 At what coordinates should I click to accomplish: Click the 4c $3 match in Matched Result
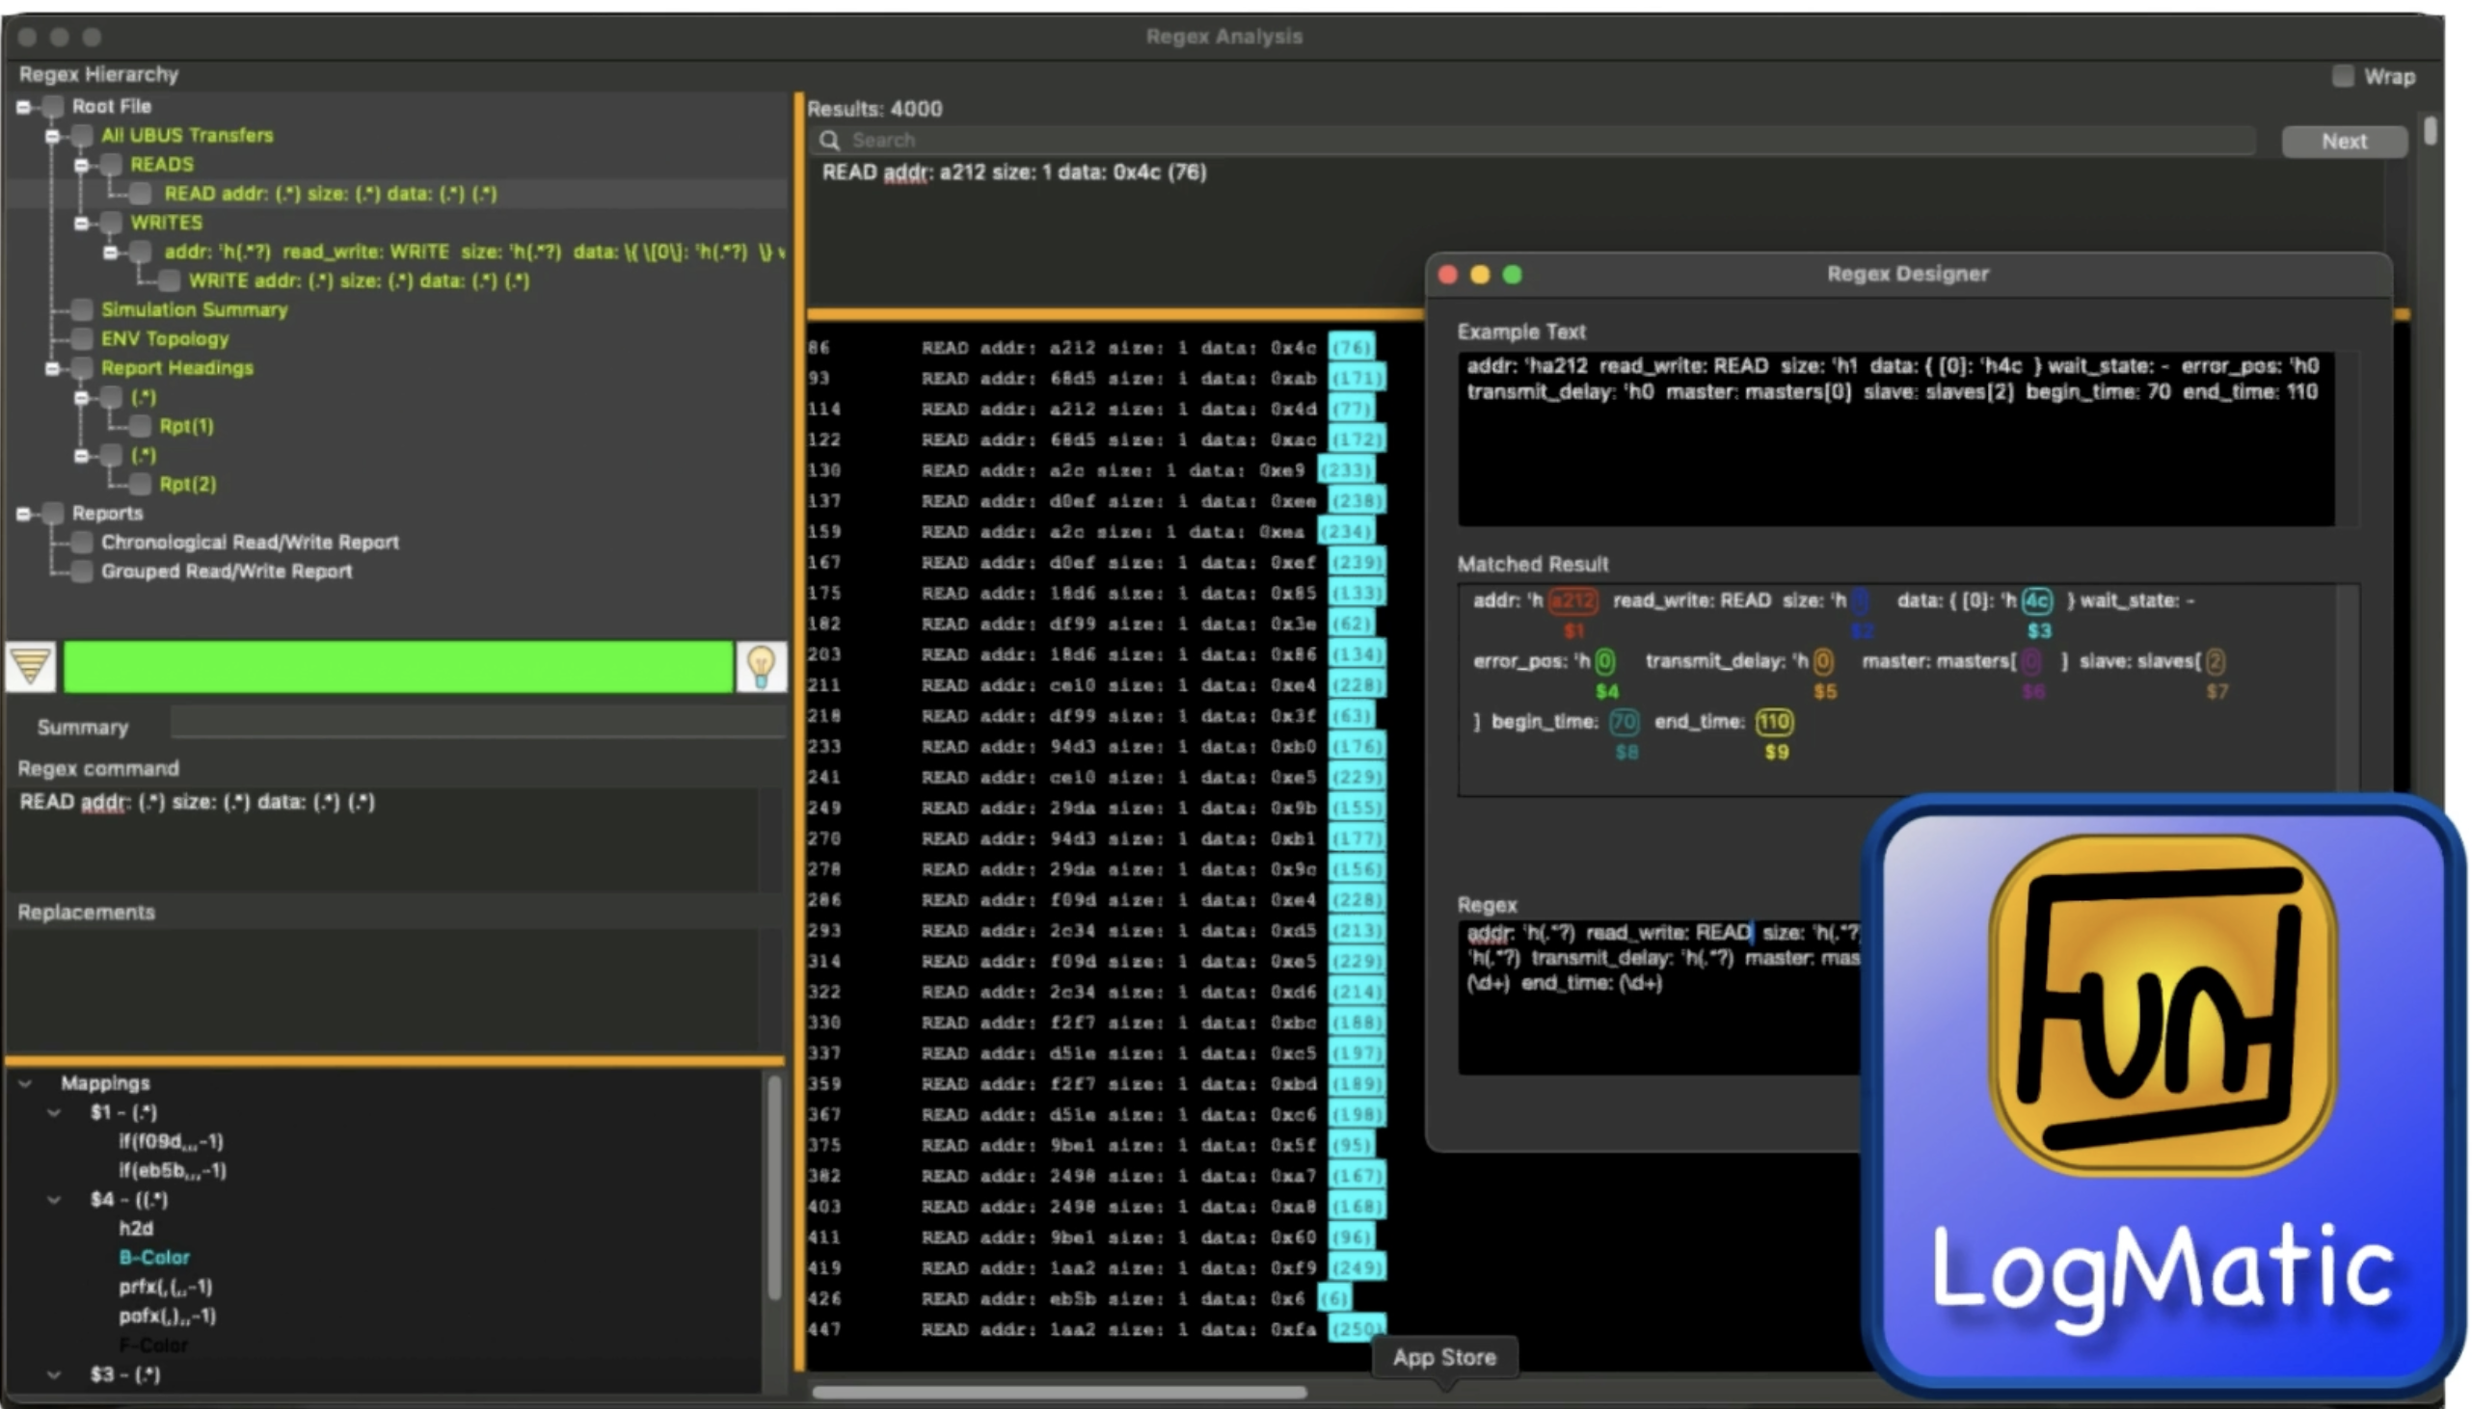pyautogui.click(x=2036, y=601)
